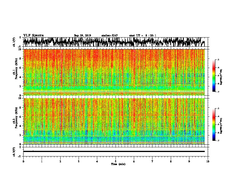Click the "ch.3(V)" axis label

point(14,152)
